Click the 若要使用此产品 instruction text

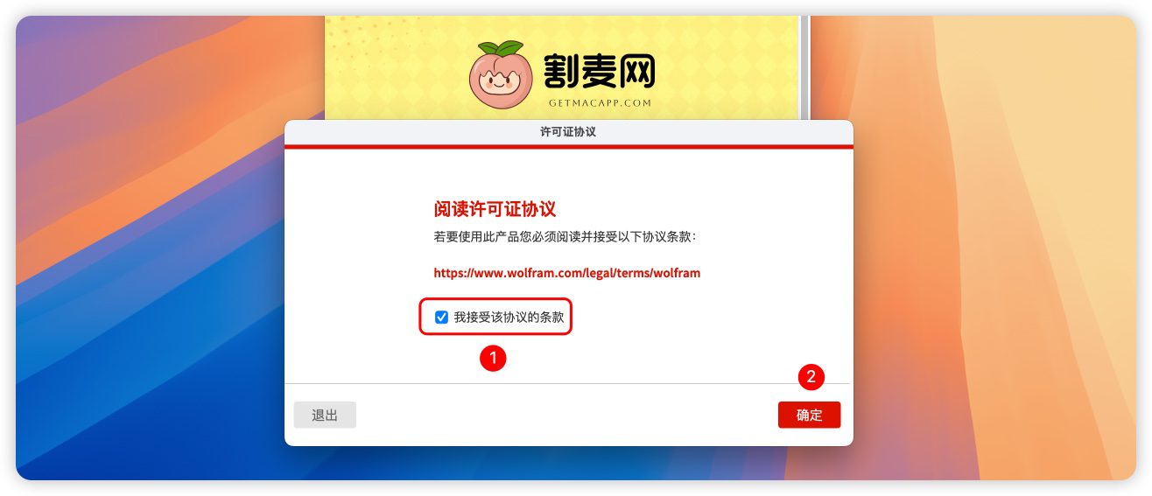(x=565, y=237)
